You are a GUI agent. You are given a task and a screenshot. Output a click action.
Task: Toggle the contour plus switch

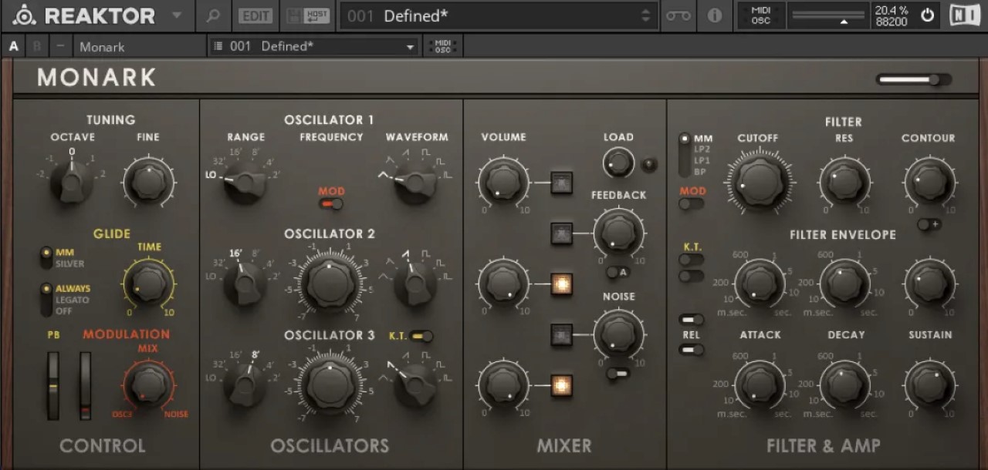pyautogui.click(x=929, y=224)
